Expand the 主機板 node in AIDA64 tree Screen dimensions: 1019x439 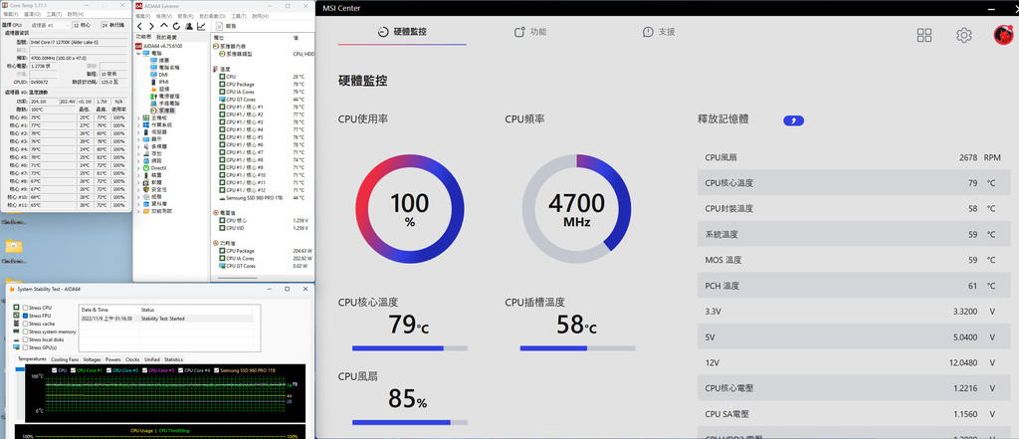point(138,117)
